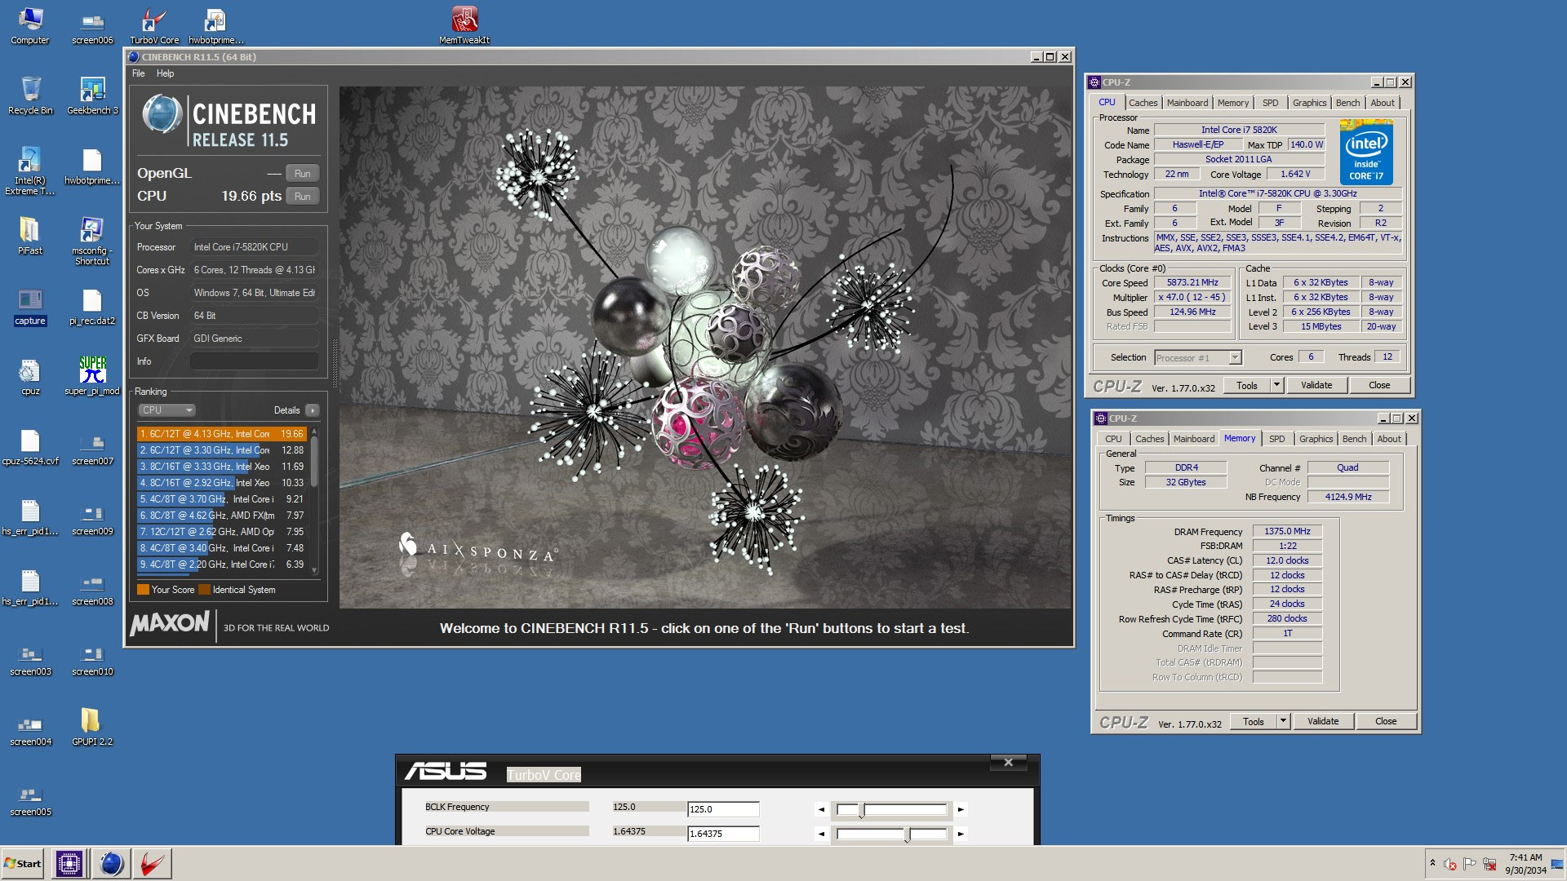Image resolution: width=1567 pixels, height=881 pixels.
Task: Click the BCLK Frequency value field
Action: [x=723, y=809]
